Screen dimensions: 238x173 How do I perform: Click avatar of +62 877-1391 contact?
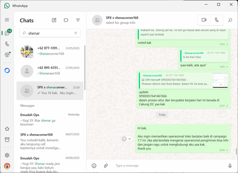tap(27, 51)
